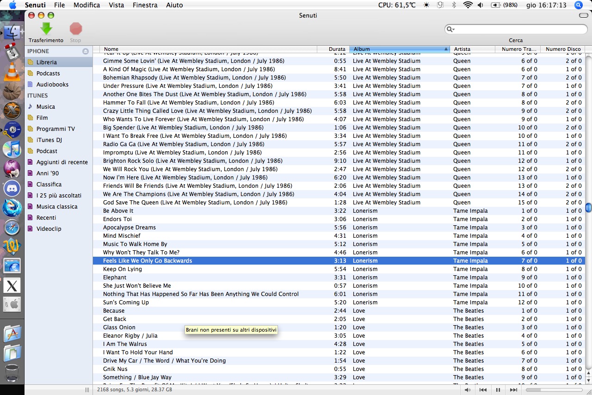The width and height of the screenshot is (592, 395).
Task: Click the sidebar splitter grip handle
Action: [87, 390]
